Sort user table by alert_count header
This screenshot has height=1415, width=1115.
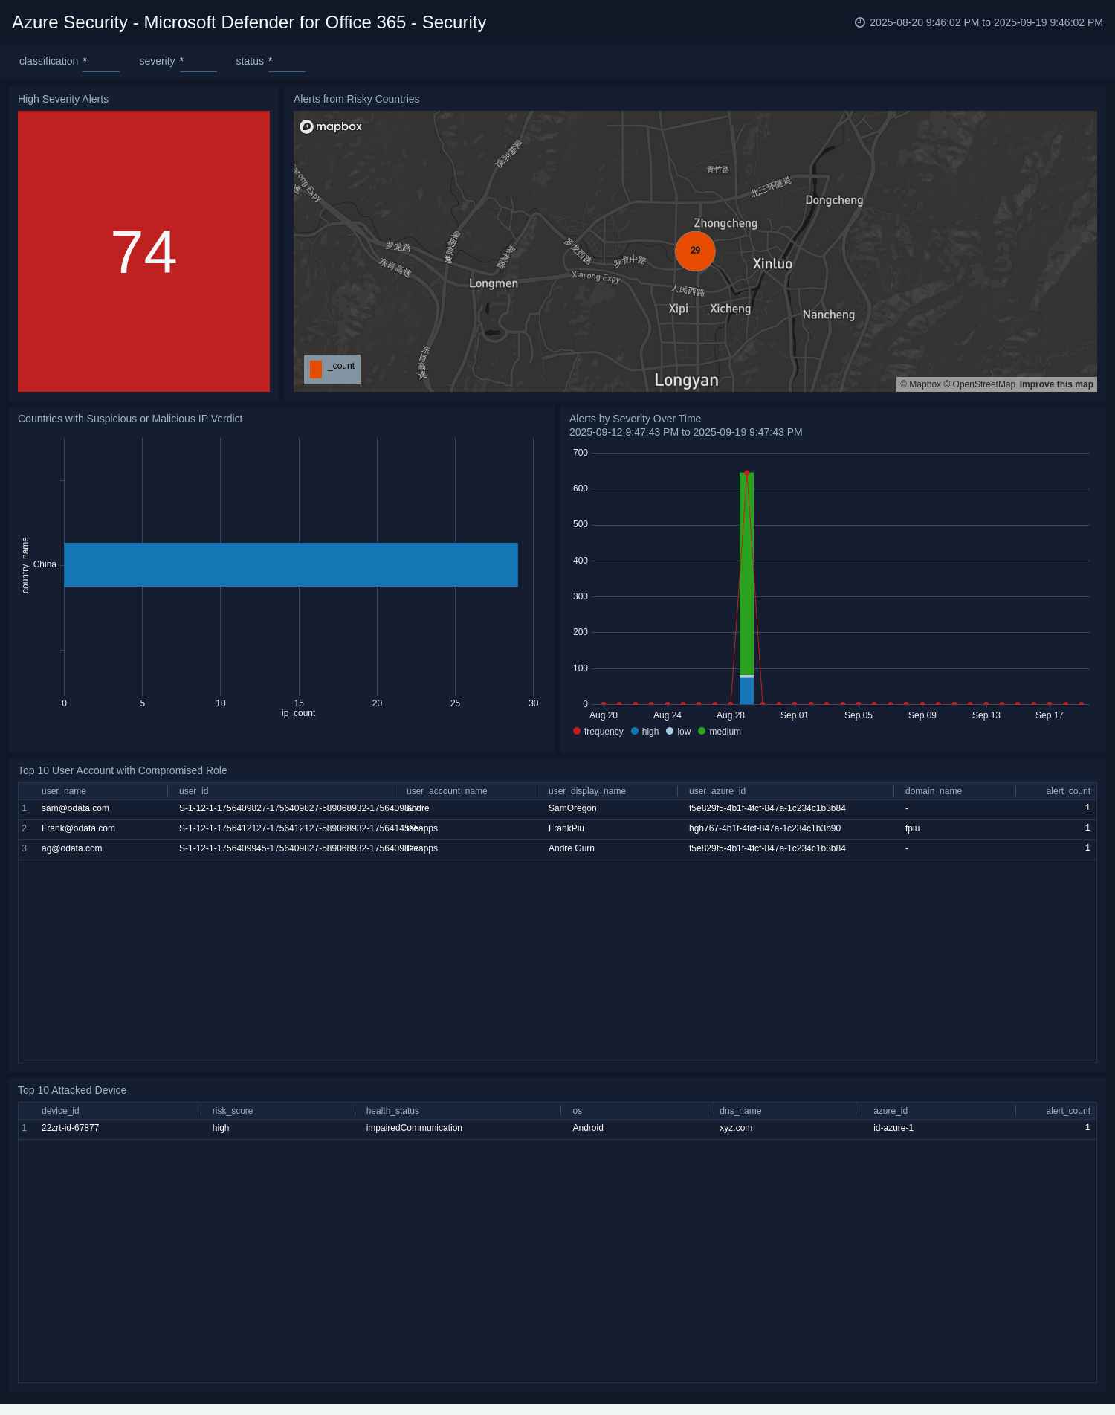1068,791
